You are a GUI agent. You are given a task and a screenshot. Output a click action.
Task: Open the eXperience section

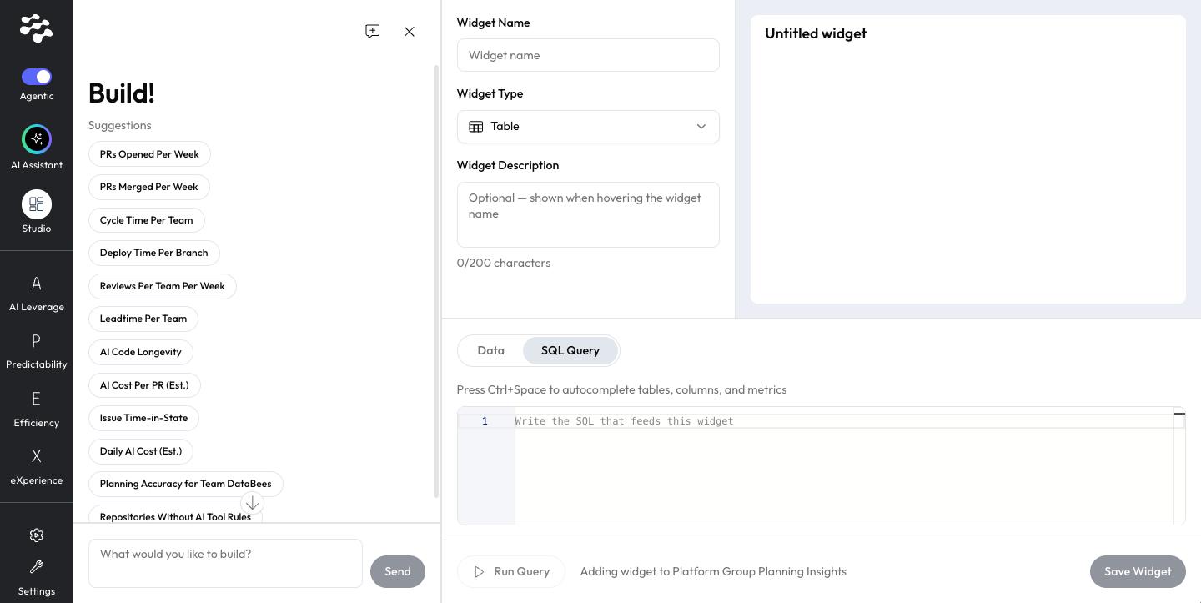(x=37, y=467)
